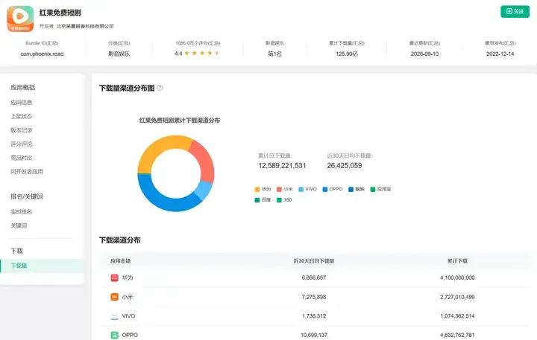
Task: Click VIVO cumulative value 1,074,362,514
Action: (457, 316)
